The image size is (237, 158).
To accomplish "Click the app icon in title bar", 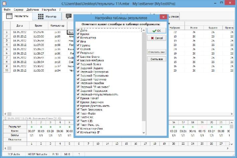I will click(x=4, y=3).
